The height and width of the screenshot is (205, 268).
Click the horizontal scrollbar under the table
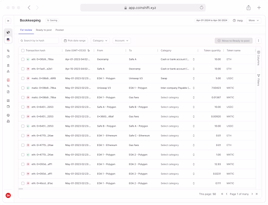pyautogui.click(x=21, y=189)
